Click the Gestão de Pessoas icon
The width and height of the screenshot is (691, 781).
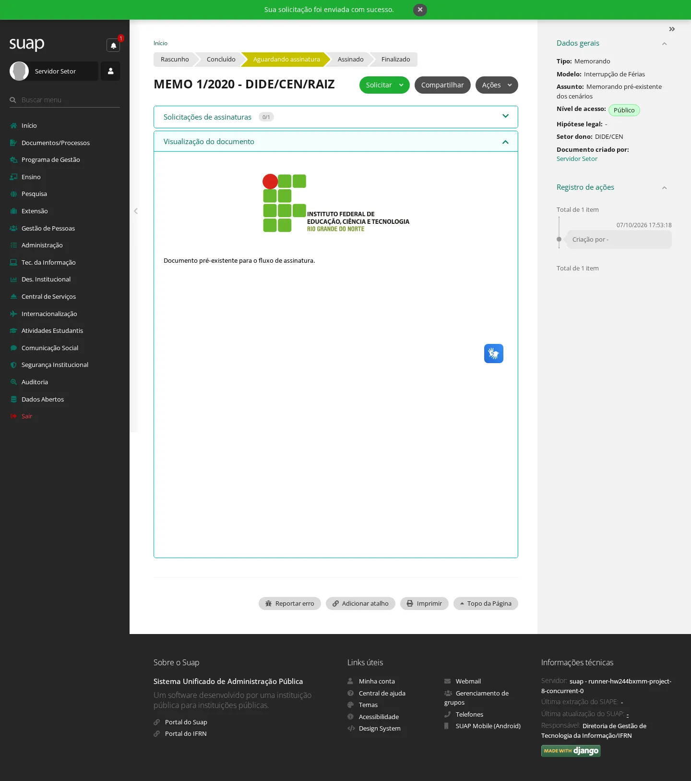coord(13,228)
